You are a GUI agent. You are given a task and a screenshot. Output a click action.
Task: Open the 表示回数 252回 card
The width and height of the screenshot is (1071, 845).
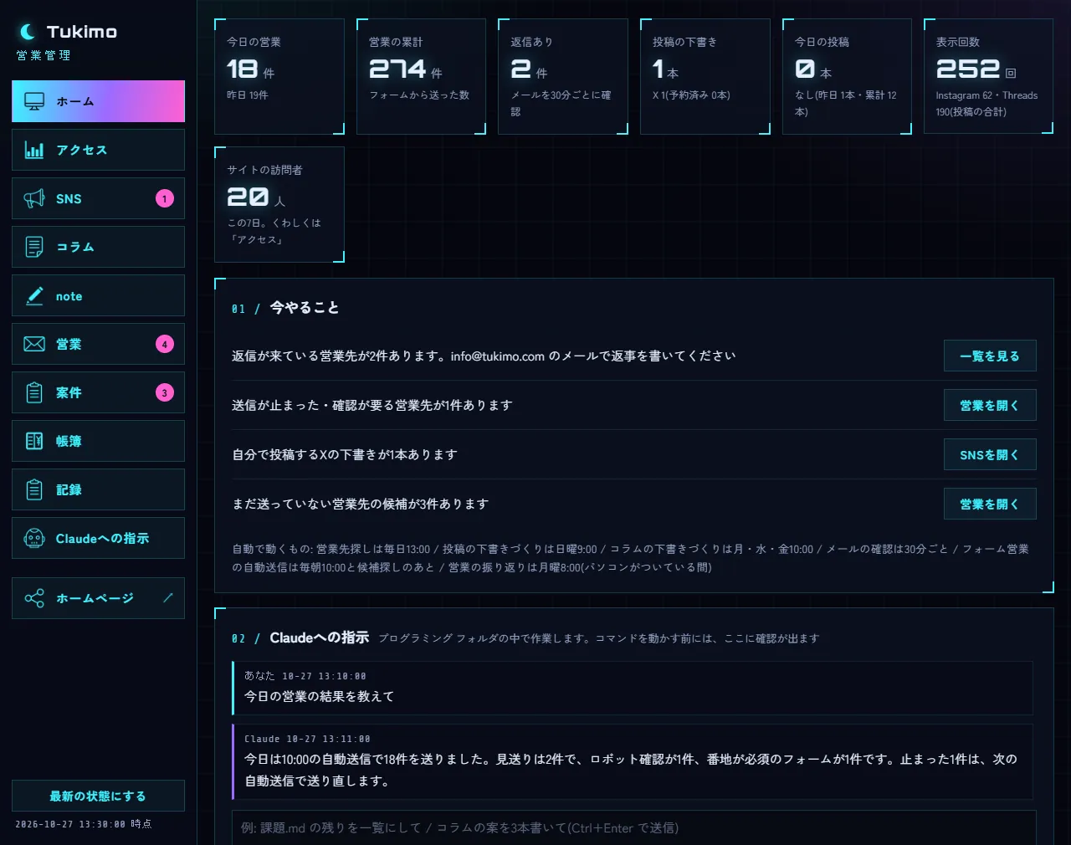pyautogui.click(x=989, y=76)
